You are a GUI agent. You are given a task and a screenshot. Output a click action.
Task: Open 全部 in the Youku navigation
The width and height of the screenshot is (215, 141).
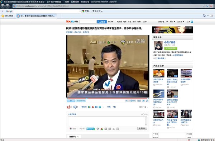pyautogui.click(x=145, y=21)
